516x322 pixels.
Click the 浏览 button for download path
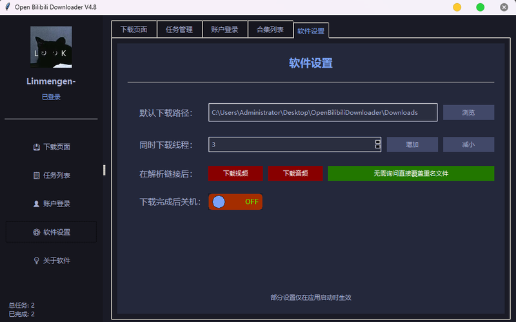[468, 112]
